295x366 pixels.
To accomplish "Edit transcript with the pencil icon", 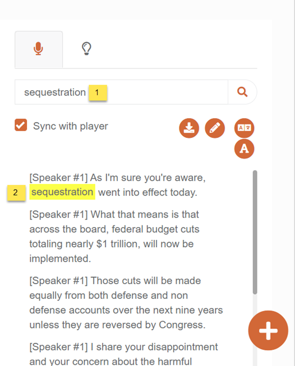I will coord(215,128).
